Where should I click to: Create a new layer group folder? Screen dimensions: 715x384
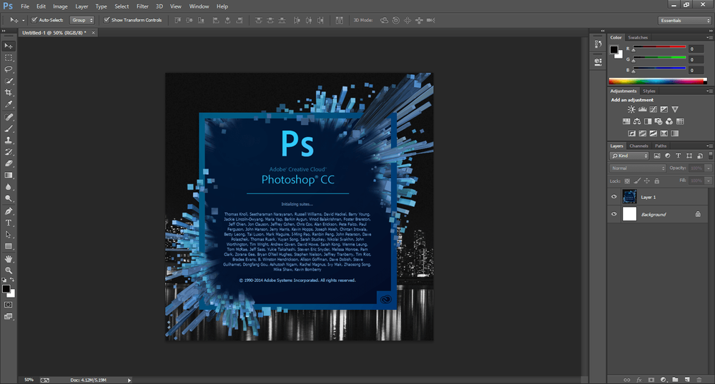pyautogui.click(x=675, y=380)
